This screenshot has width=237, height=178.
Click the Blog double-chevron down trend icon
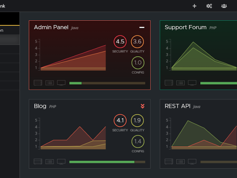pyautogui.click(x=143, y=106)
